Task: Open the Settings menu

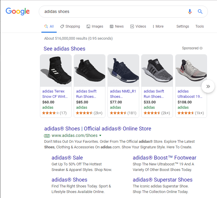Action: pos(183,26)
